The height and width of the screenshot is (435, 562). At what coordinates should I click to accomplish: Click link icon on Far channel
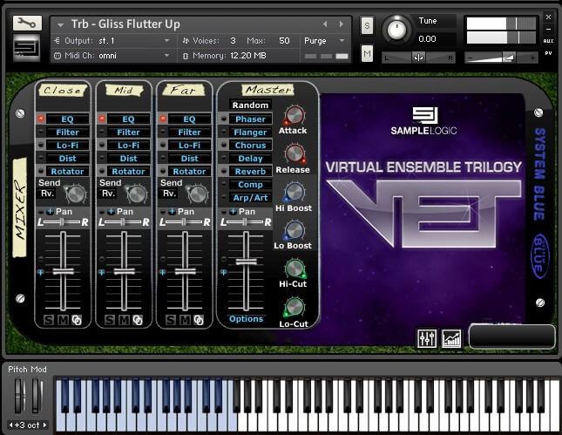[198, 320]
